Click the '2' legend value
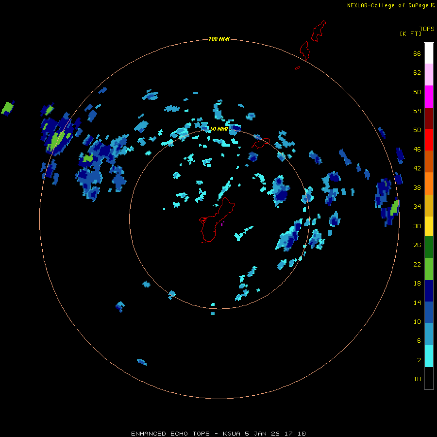 coord(419,360)
